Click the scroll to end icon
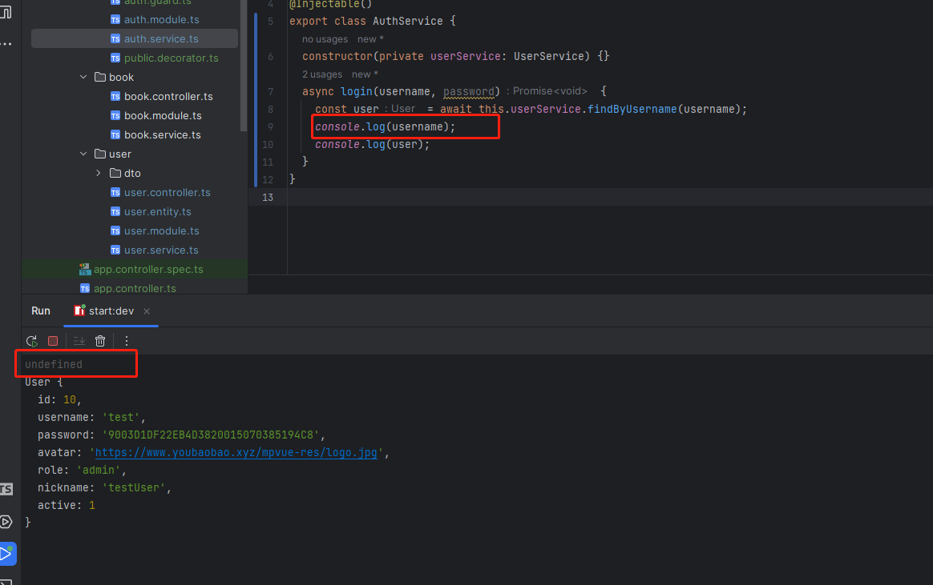 pos(79,341)
